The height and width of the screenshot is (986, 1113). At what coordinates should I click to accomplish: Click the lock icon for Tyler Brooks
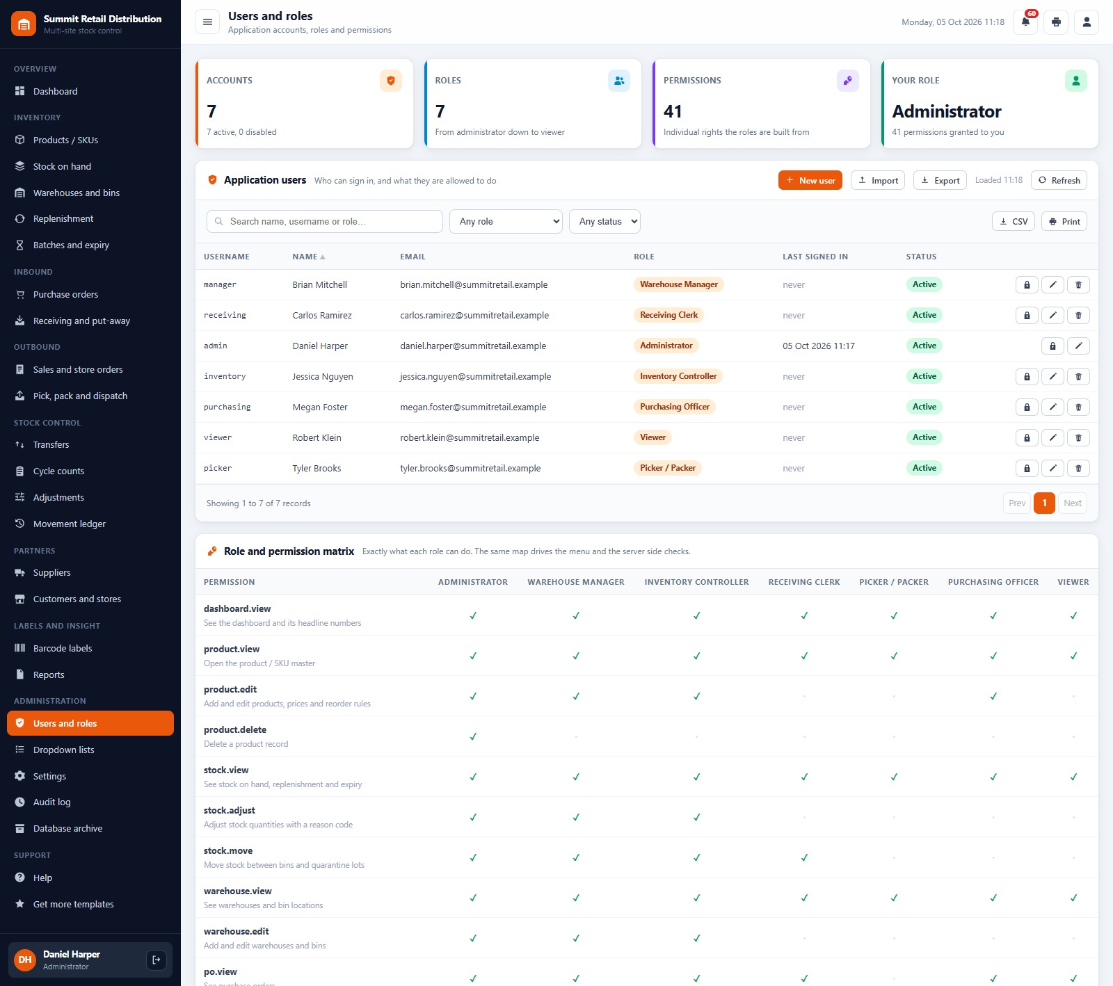1027,468
